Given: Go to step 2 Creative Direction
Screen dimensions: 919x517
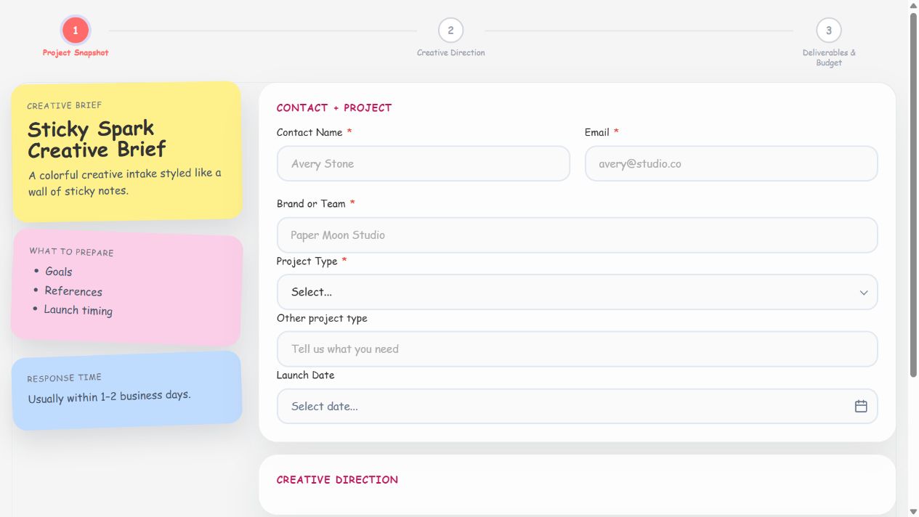Looking at the screenshot, I should click(x=450, y=30).
